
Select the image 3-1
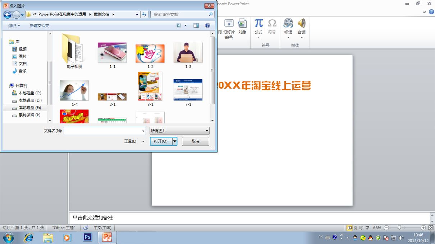(x=150, y=89)
